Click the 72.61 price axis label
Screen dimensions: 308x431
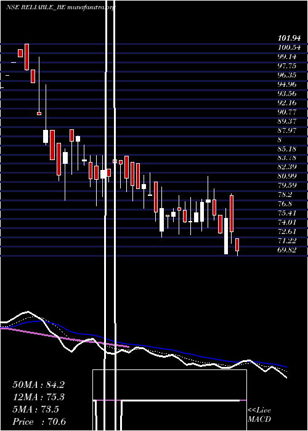coord(287,232)
